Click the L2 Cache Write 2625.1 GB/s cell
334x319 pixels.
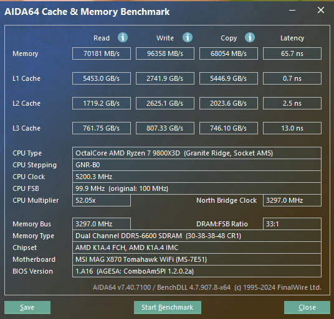pyautogui.click(x=165, y=103)
